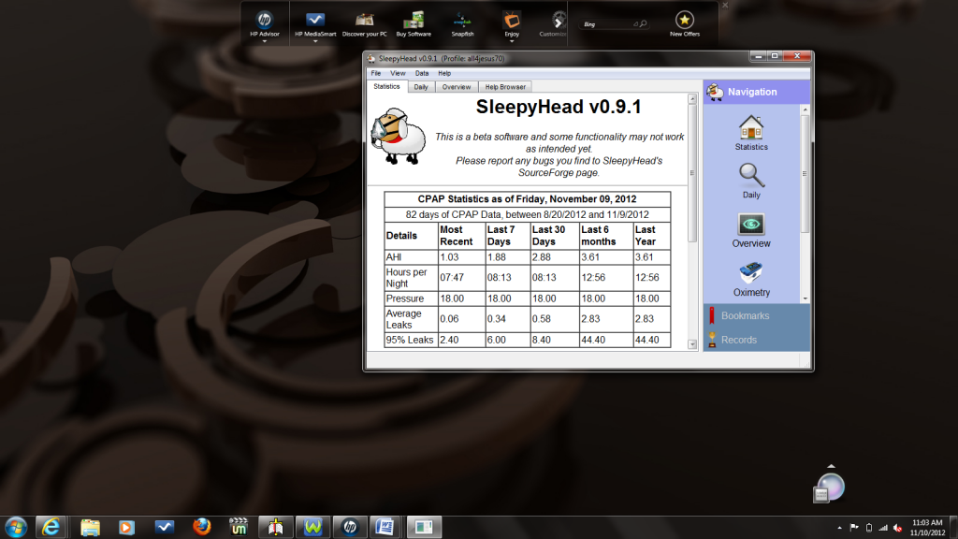Open Buy Software dock icon
This screenshot has width=958, height=539.
pyautogui.click(x=414, y=21)
